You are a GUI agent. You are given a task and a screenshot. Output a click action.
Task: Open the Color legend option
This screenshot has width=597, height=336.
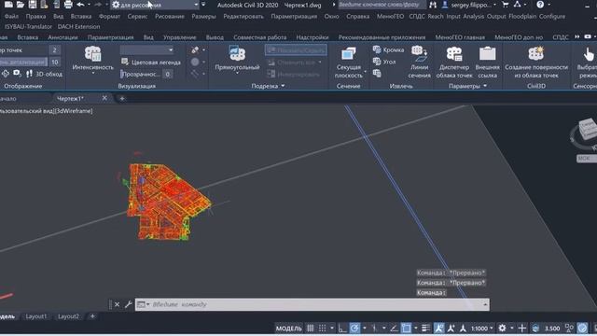pos(151,63)
